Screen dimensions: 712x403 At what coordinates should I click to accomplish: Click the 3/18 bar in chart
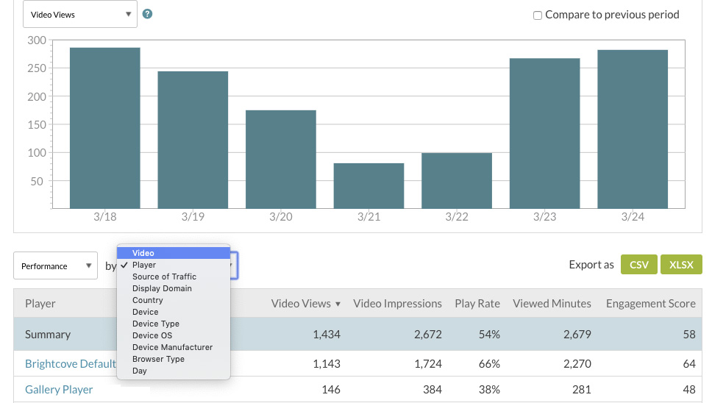104,128
